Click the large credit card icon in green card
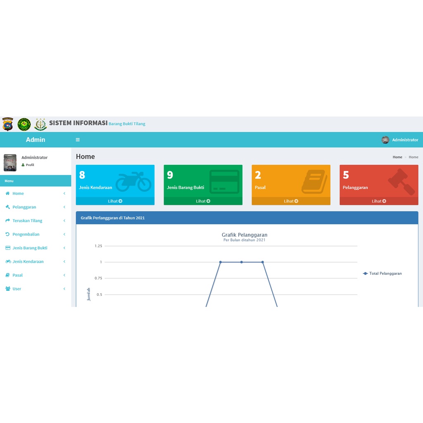The width and height of the screenshot is (423, 423). 224,182
